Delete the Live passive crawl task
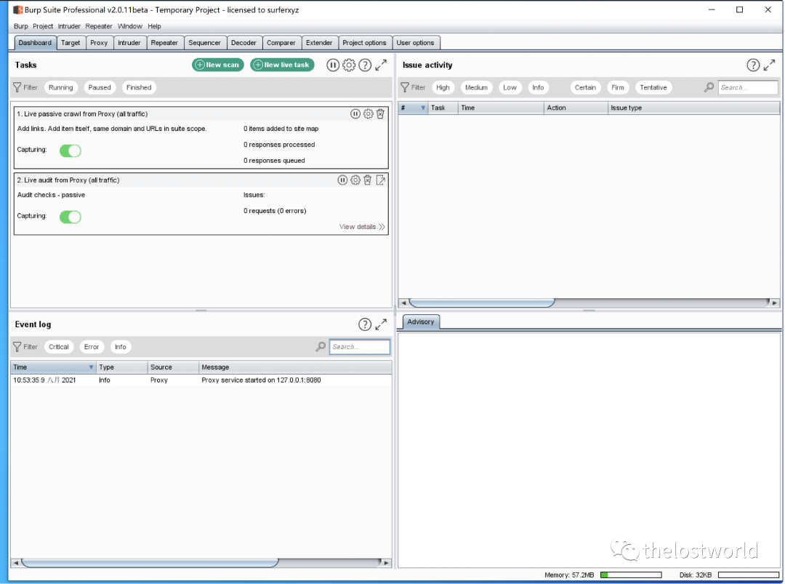The width and height of the screenshot is (785, 584). (380, 113)
